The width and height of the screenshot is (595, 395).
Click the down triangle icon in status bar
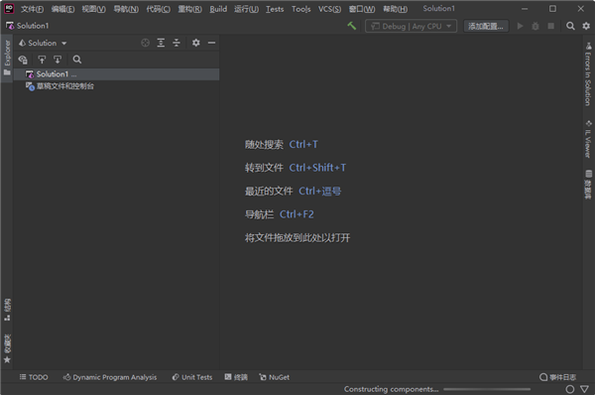click(x=585, y=389)
